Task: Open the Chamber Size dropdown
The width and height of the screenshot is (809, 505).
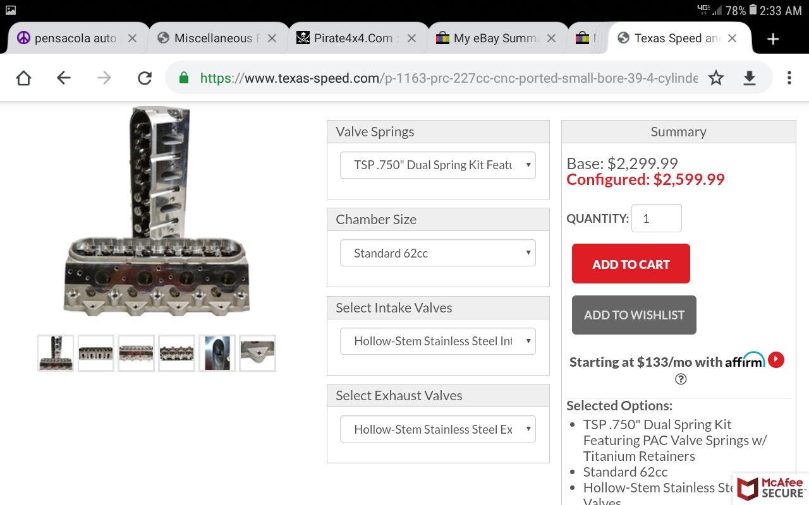Action: click(437, 253)
